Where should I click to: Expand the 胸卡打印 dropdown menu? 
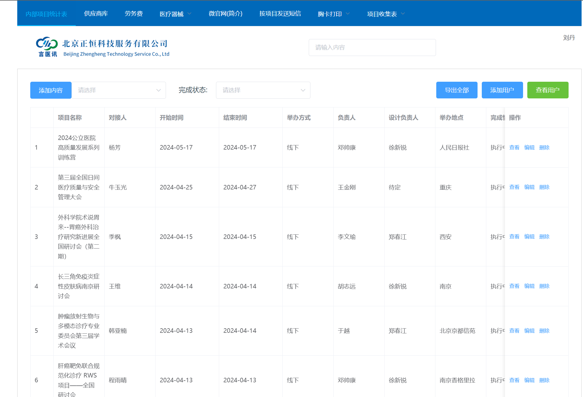[334, 14]
